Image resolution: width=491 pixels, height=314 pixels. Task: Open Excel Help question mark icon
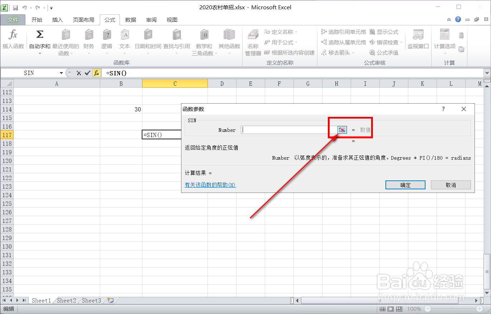click(458, 20)
